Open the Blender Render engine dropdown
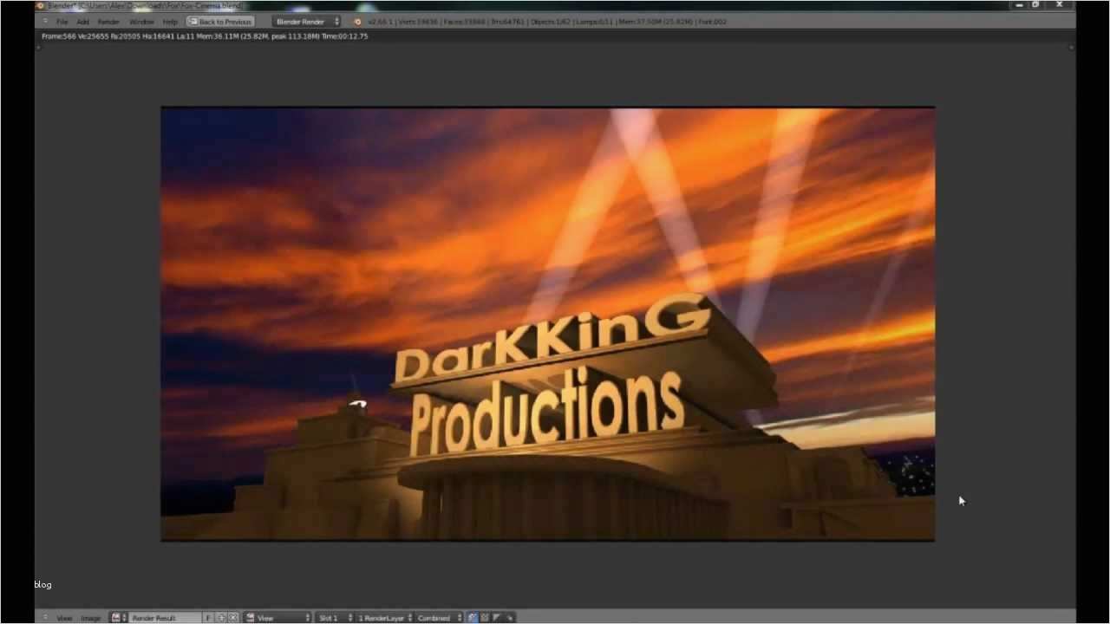The image size is (1110, 624). 307,22
